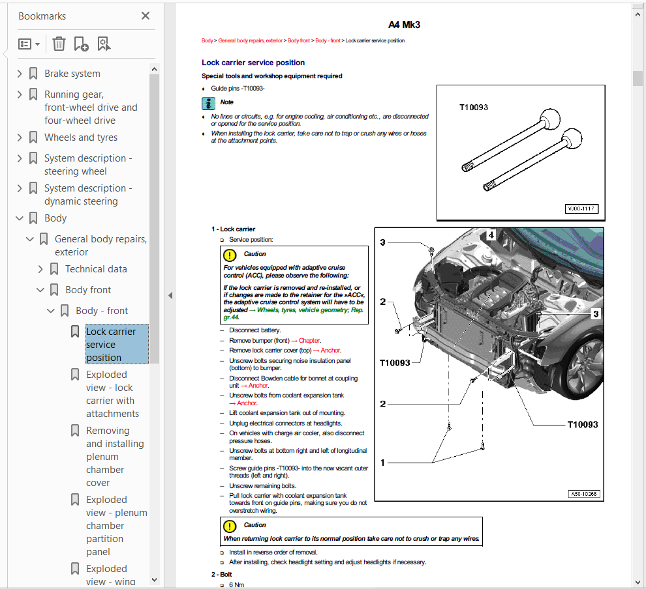Click bookmark icon beside Lock carrier service position
Image resolution: width=646 pixels, height=589 pixels.
[75, 332]
